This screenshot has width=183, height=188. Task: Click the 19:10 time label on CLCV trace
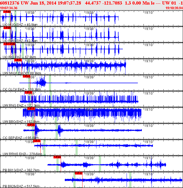[x=148, y=77]
